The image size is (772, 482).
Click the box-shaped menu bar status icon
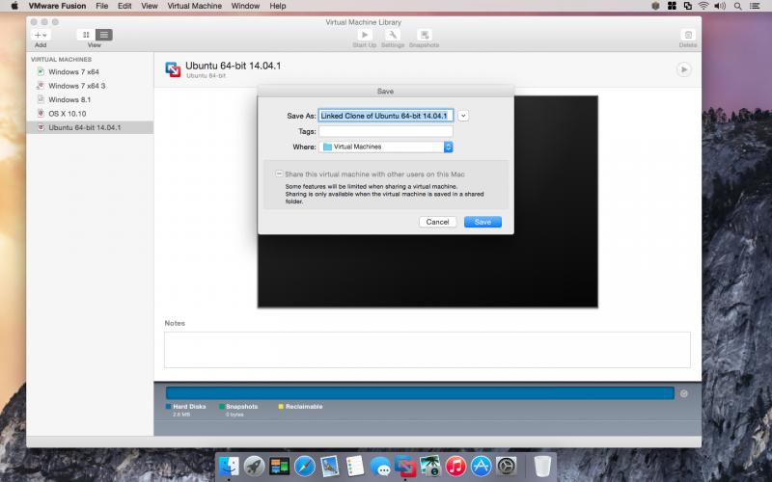[x=655, y=6]
